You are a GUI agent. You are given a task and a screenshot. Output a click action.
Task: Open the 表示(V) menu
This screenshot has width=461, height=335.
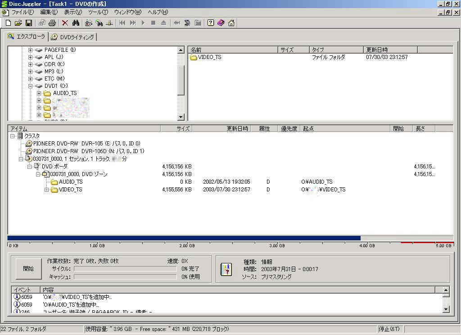coord(73,12)
